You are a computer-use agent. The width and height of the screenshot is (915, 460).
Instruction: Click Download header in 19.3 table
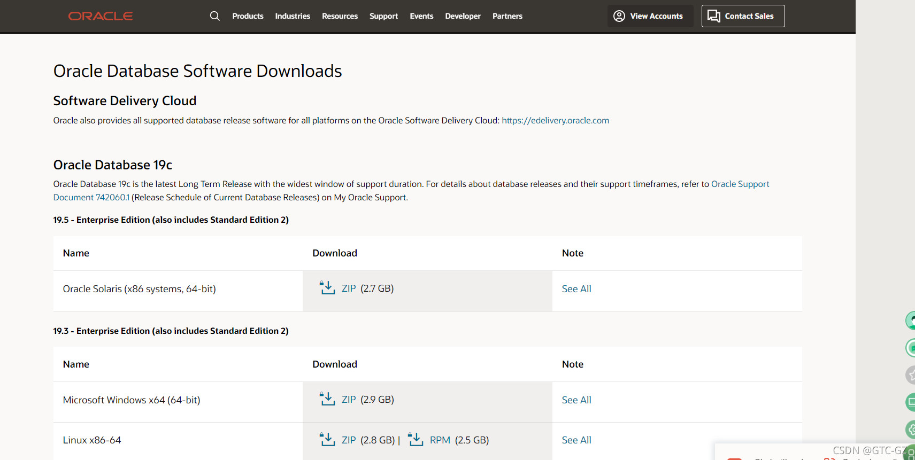click(x=335, y=364)
